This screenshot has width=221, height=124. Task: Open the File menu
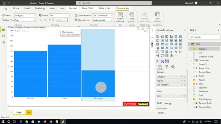[6, 9]
